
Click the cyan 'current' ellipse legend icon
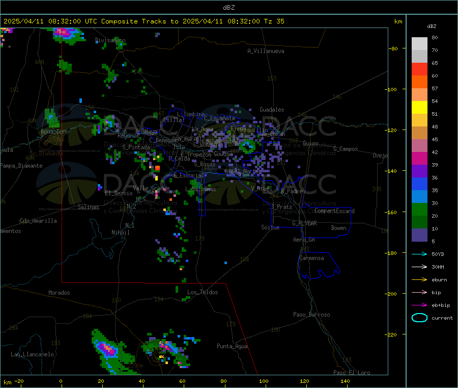[x=419, y=318]
